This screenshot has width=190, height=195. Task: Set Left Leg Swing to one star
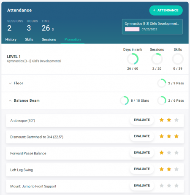[162, 169]
